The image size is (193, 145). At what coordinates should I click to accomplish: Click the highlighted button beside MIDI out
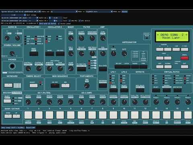pyautogui.click(x=125, y=12)
